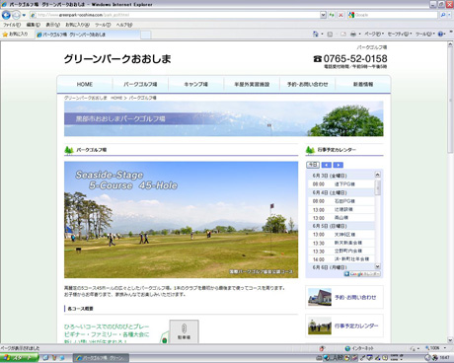Viewport: 454px width, 363px height.
Task: Click HOME in the site navigation
Action: 85,84
